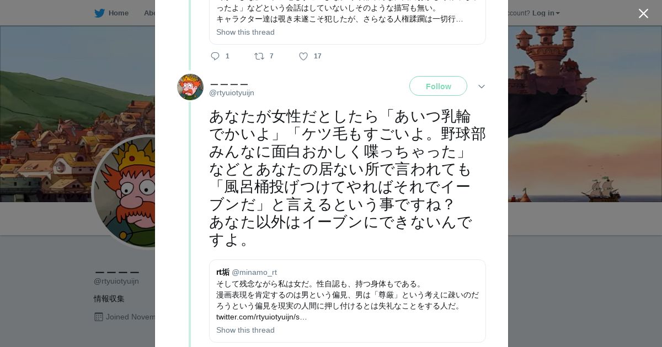The image size is (662, 347).
Task: Click the calendar Joined date icon
Action: pyautogui.click(x=99, y=317)
